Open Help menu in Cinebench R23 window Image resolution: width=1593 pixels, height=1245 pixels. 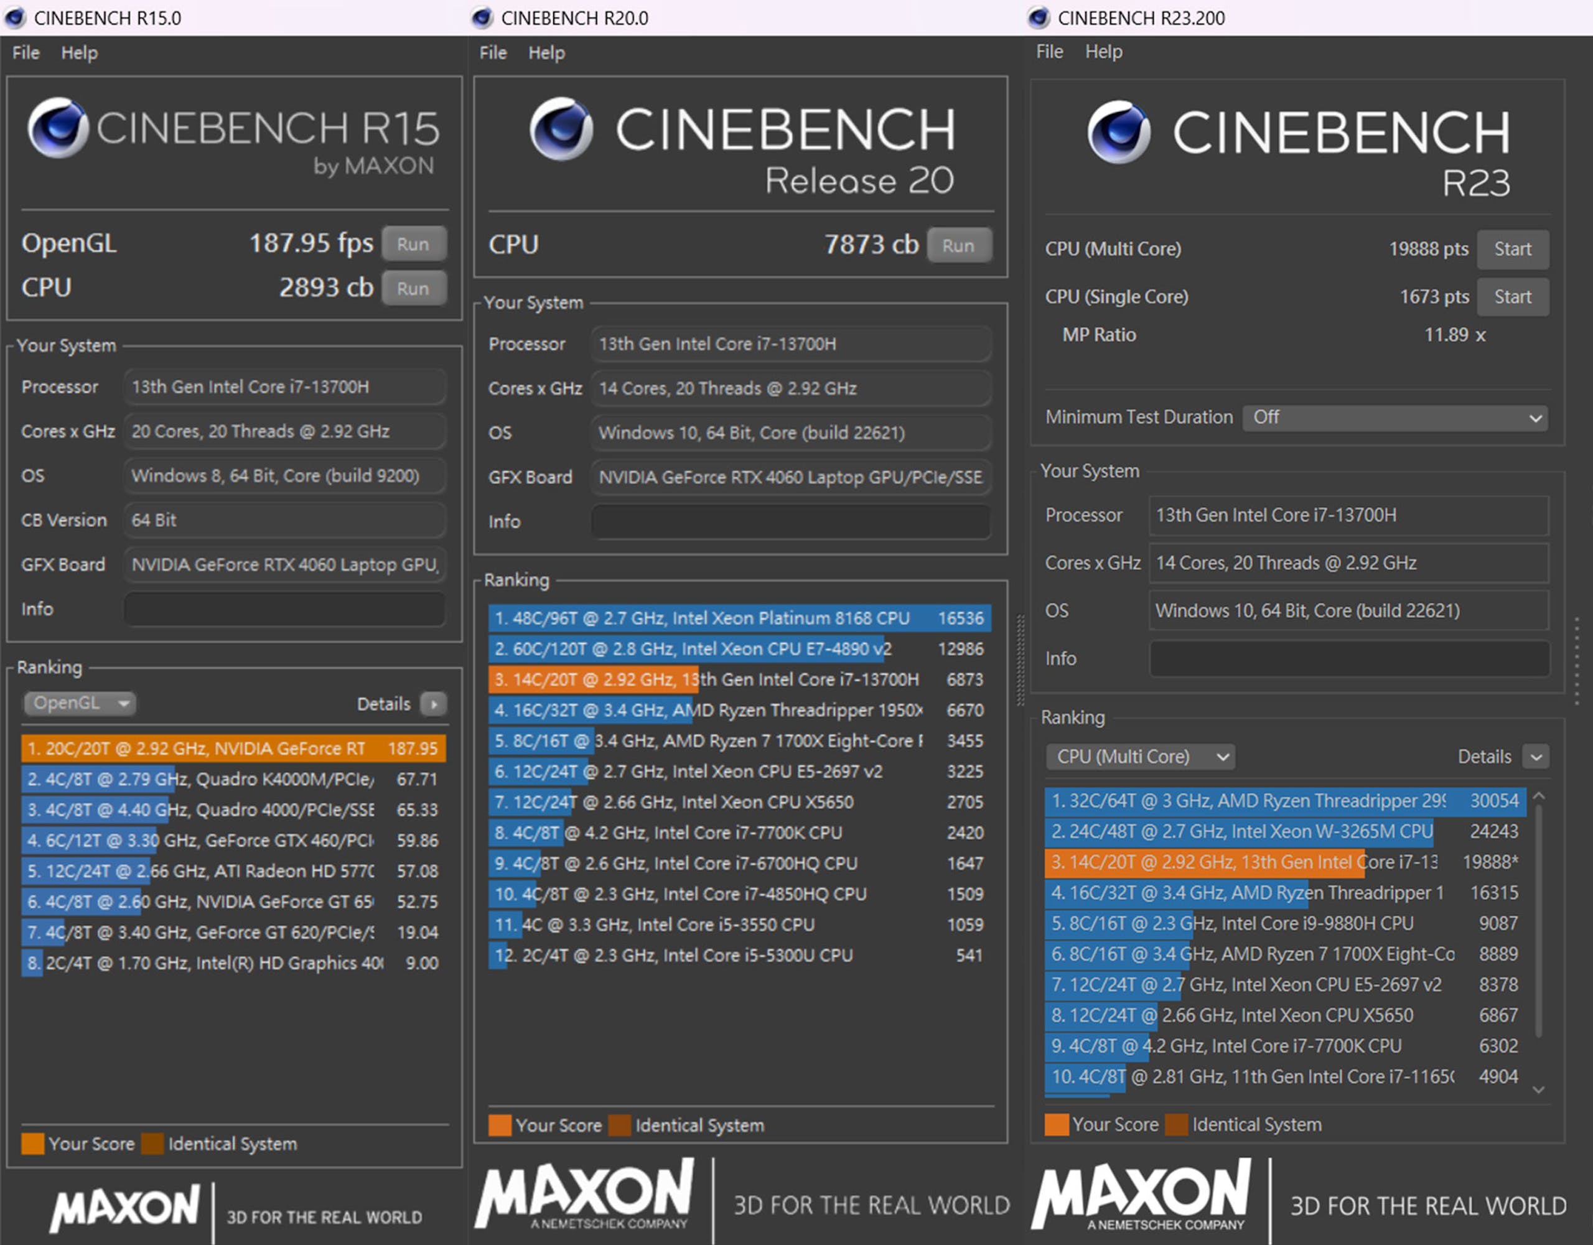[x=1103, y=52]
